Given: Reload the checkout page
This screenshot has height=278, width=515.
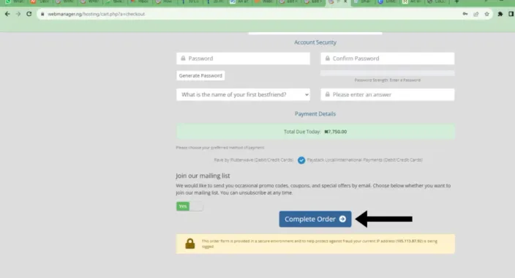Looking at the screenshot, I should (29, 14).
